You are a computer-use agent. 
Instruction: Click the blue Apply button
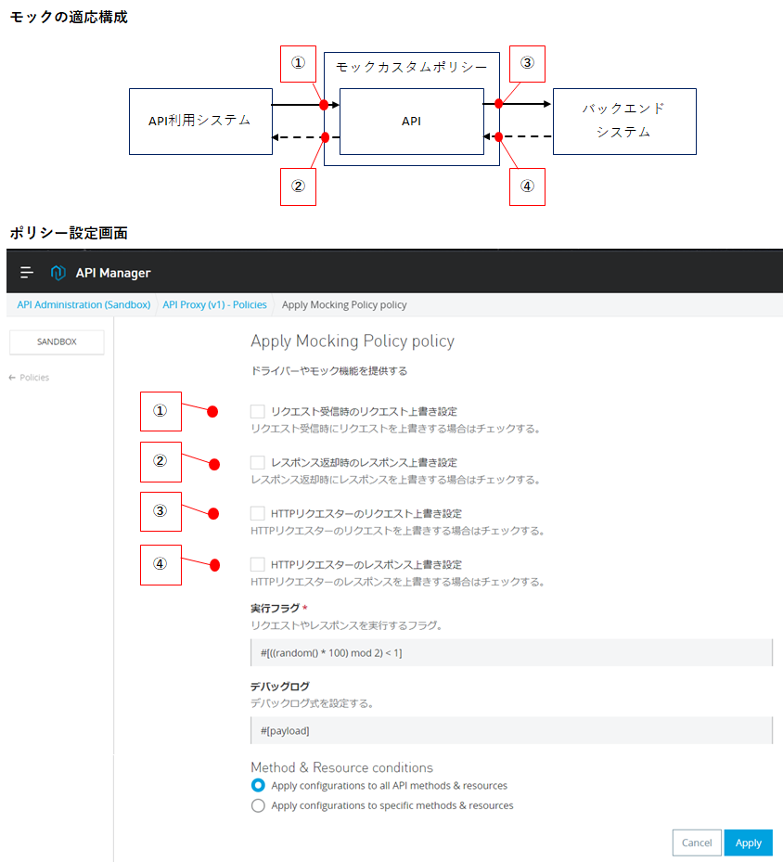coord(748,843)
